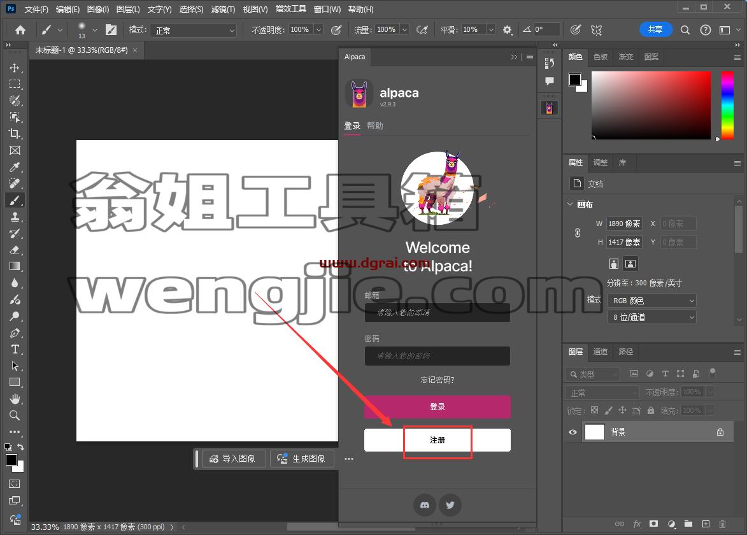
Task: Pick a color in the red color field
Action: (x=651, y=105)
